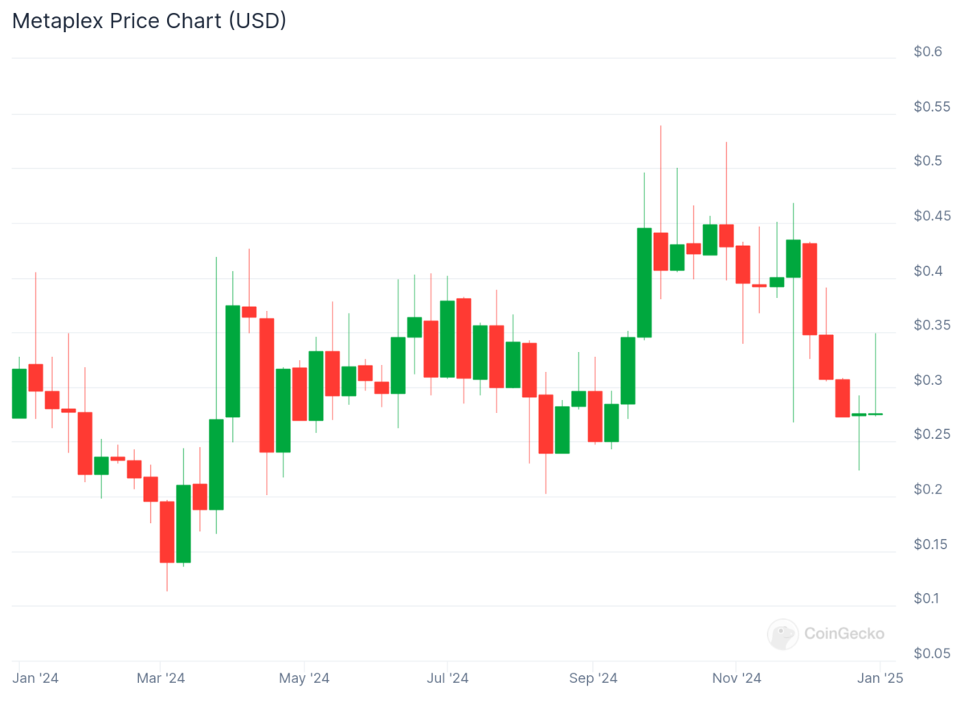
Task: Click the May '24 date label
Action: click(x=304, y=678)
